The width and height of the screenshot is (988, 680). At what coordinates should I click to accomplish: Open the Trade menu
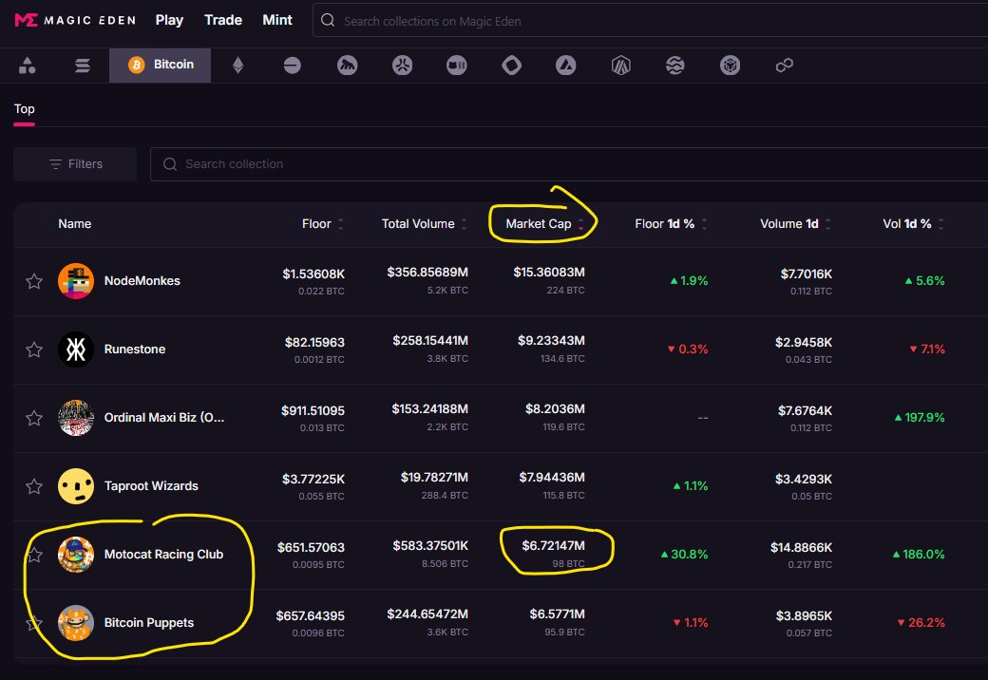(223, 20)
